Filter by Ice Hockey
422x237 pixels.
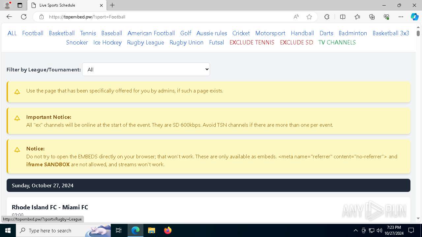pos(107,42)
